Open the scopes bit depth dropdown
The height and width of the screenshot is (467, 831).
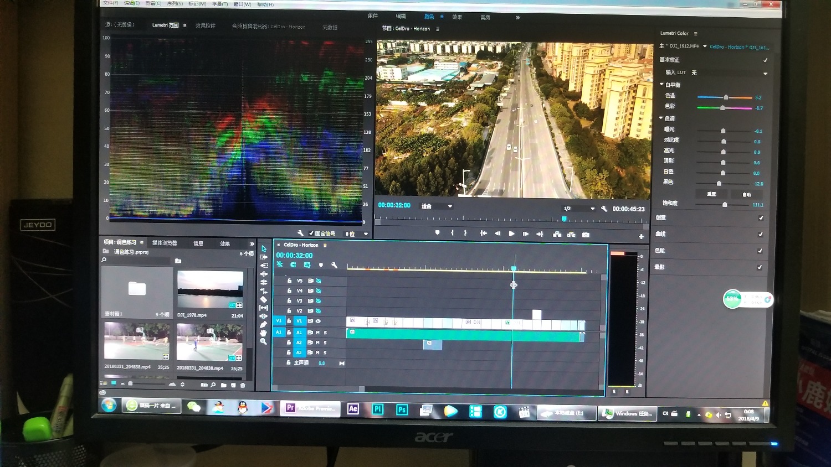357,233
